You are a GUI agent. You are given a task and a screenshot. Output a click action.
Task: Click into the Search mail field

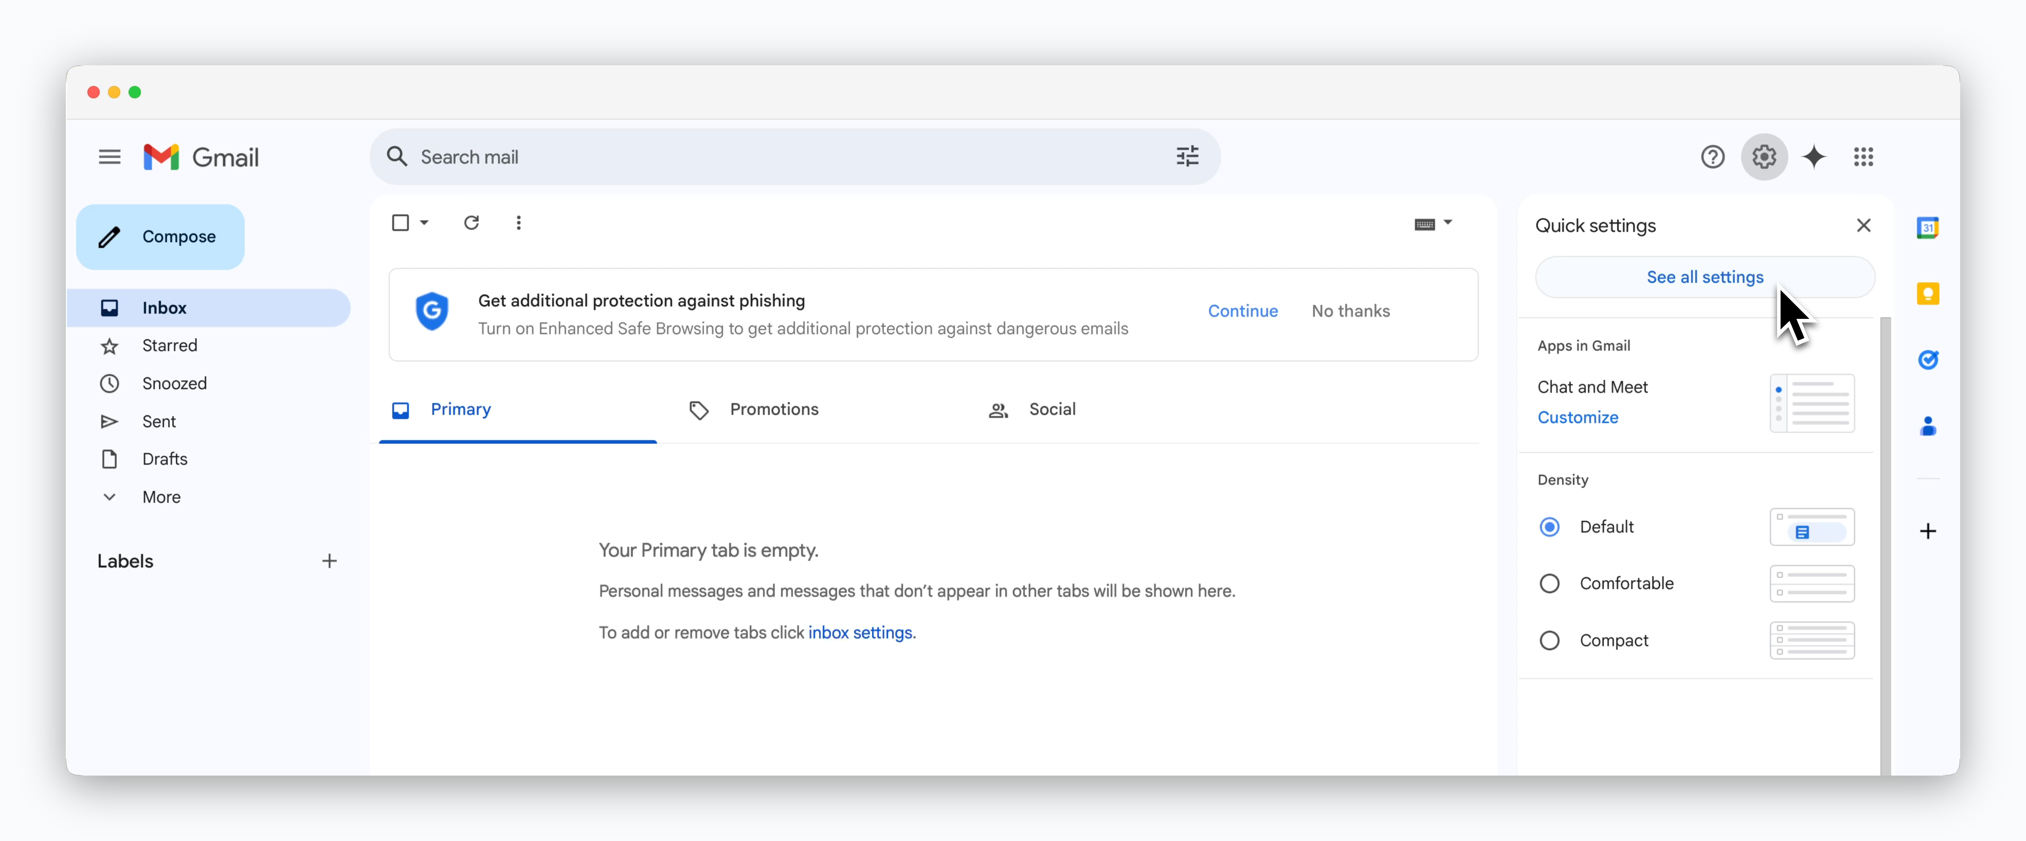point(794,157)
